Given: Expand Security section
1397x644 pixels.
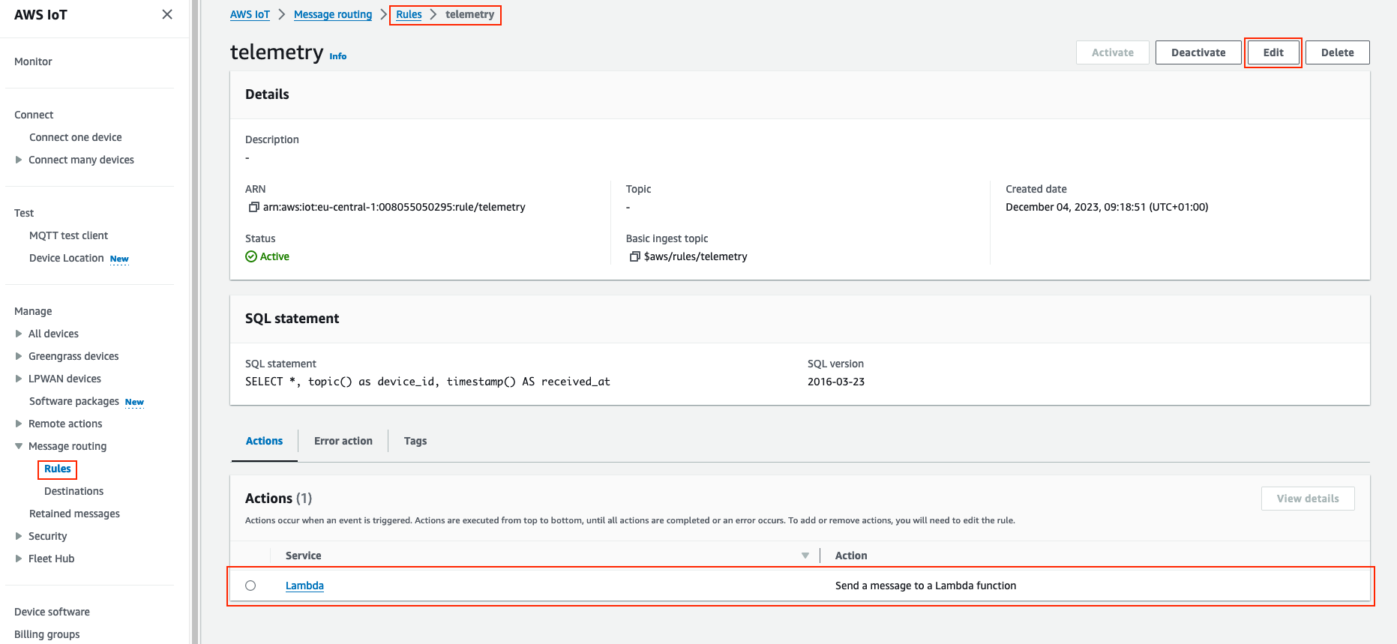Looking at the screenshot, I should 19,536.
